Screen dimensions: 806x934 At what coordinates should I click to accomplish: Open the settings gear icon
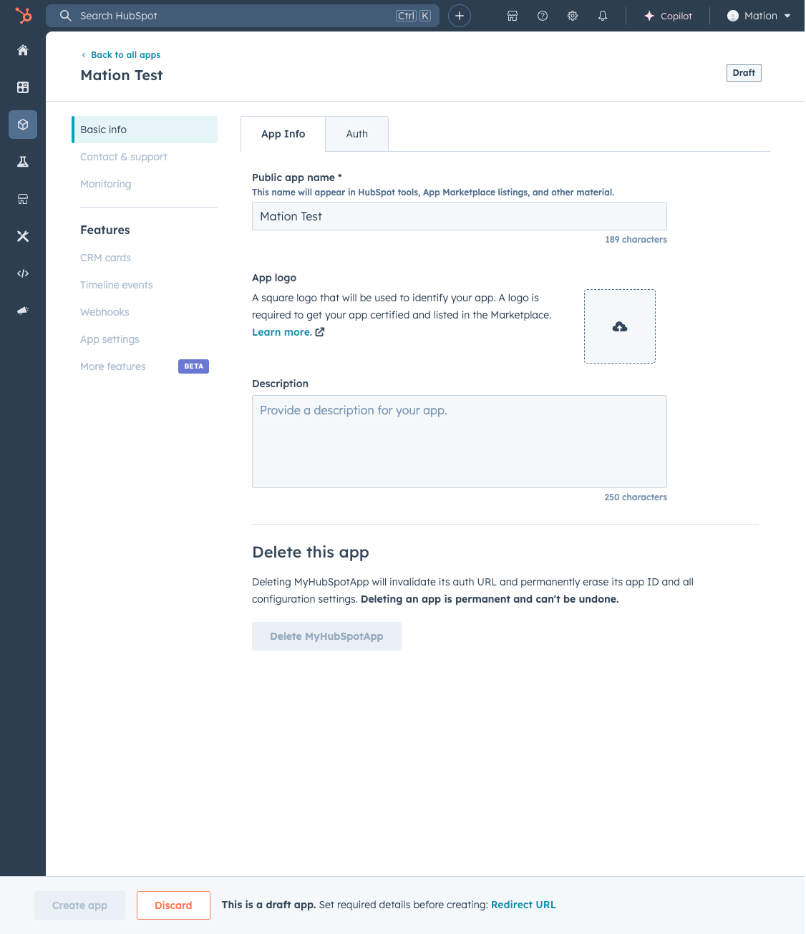tap(573, 16)
